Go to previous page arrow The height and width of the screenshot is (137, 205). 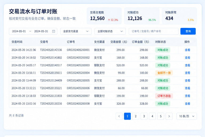point(119,116)
